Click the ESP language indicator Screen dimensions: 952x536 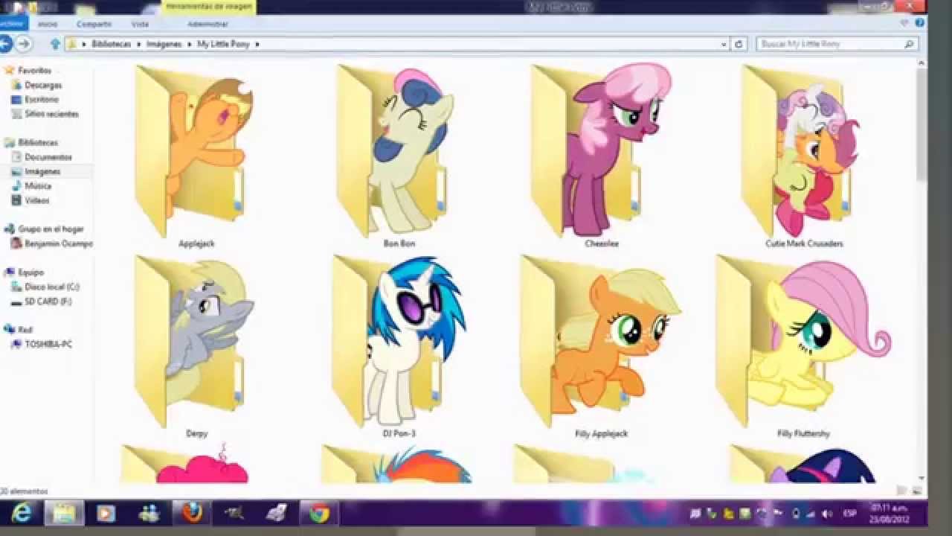(849, 514)
